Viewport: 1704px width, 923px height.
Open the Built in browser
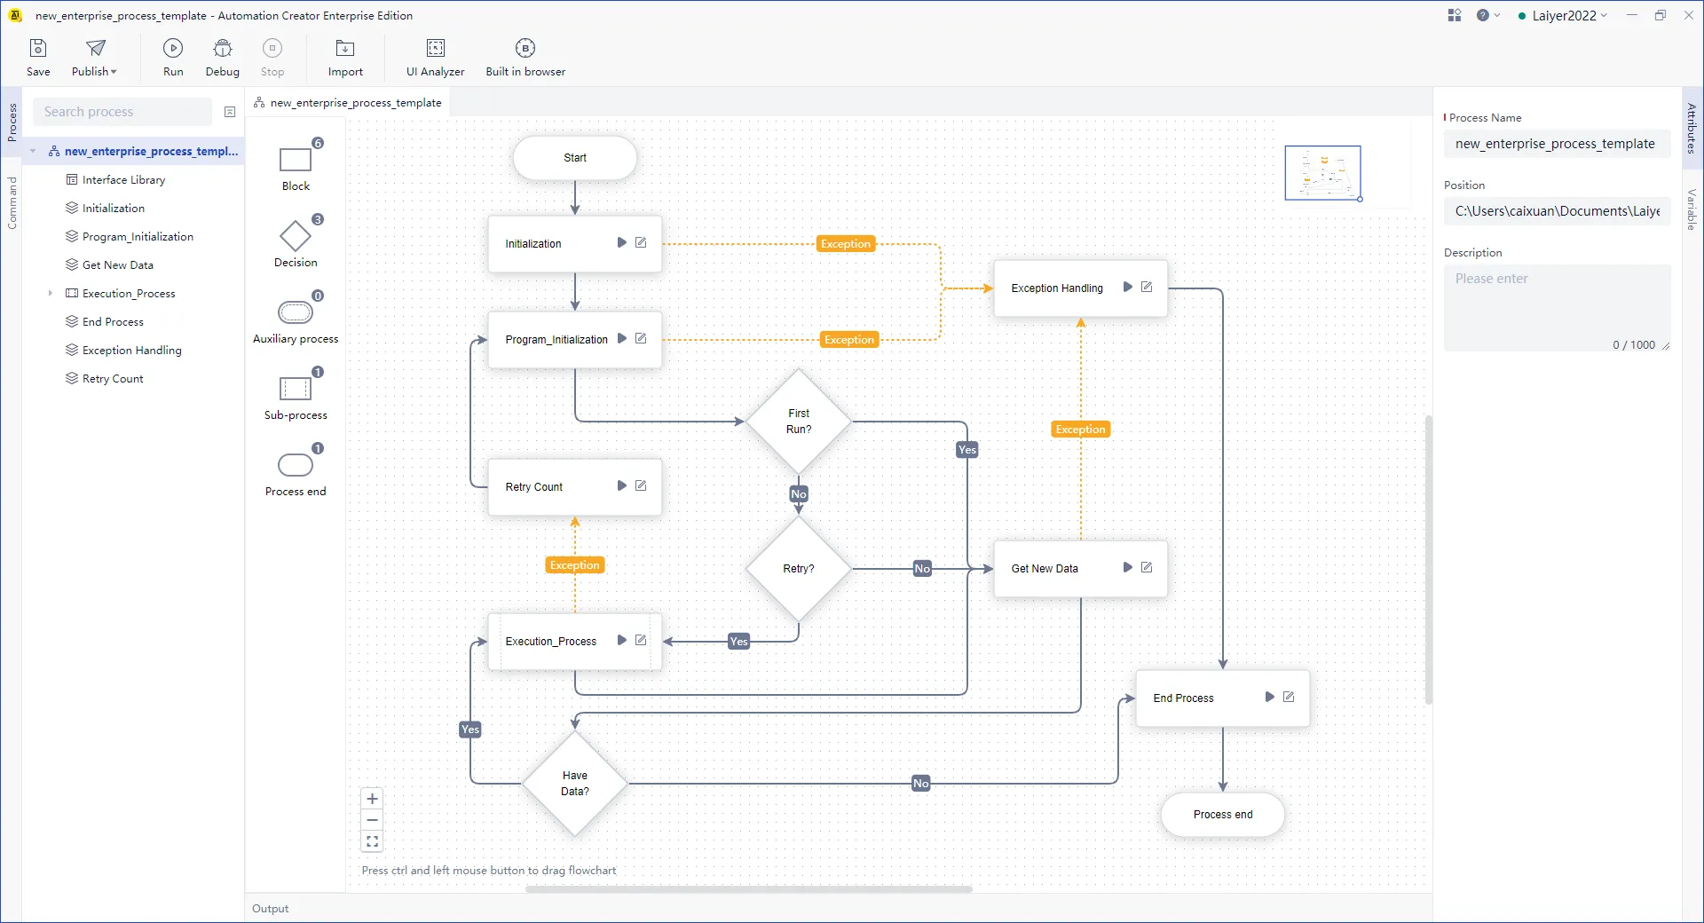[x=525, y=58]
